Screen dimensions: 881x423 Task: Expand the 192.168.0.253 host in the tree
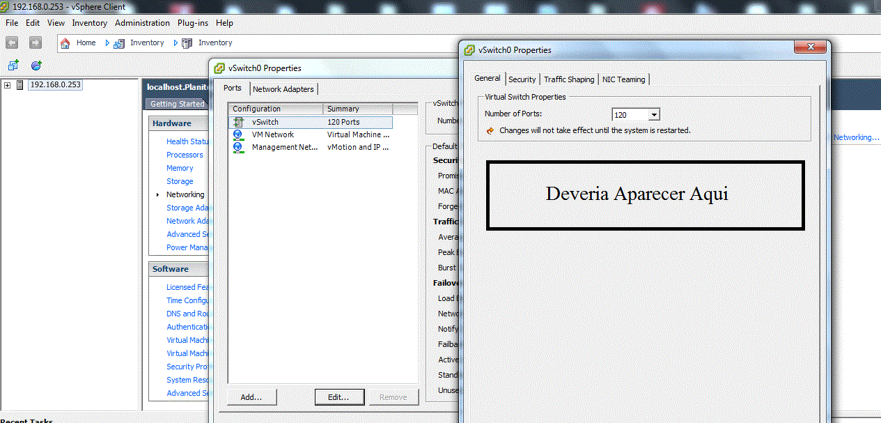tap(6, 84)
